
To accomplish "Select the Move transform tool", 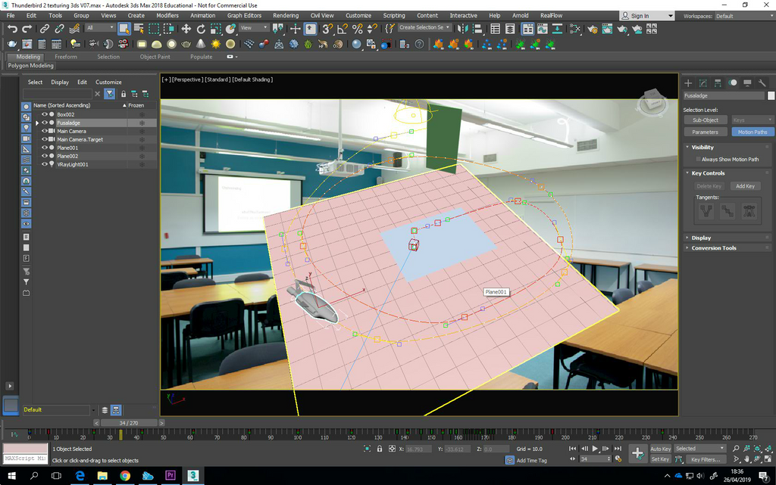I will (x=186, y=29).
